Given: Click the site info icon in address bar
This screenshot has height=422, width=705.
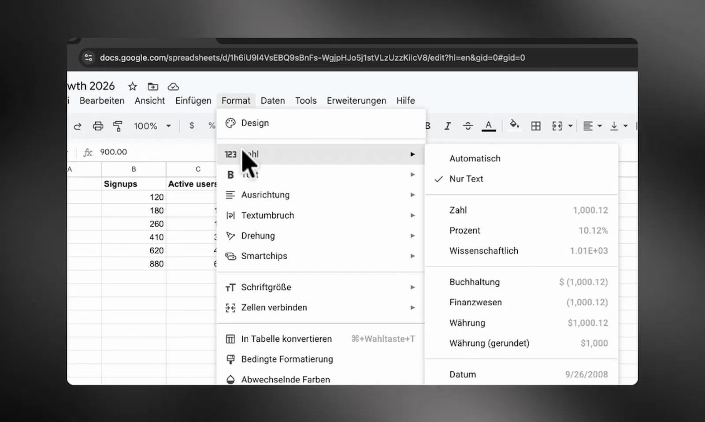Looking at the screenshot, I should click(x=89, y=58).
